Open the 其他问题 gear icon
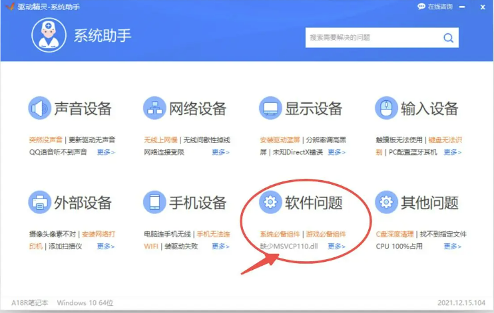 pyautogui.click(x=385, y=202)
